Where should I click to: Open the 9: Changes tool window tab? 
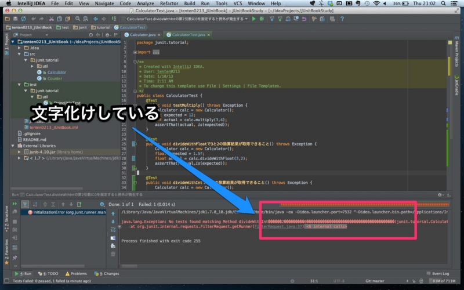click(107, 274)
